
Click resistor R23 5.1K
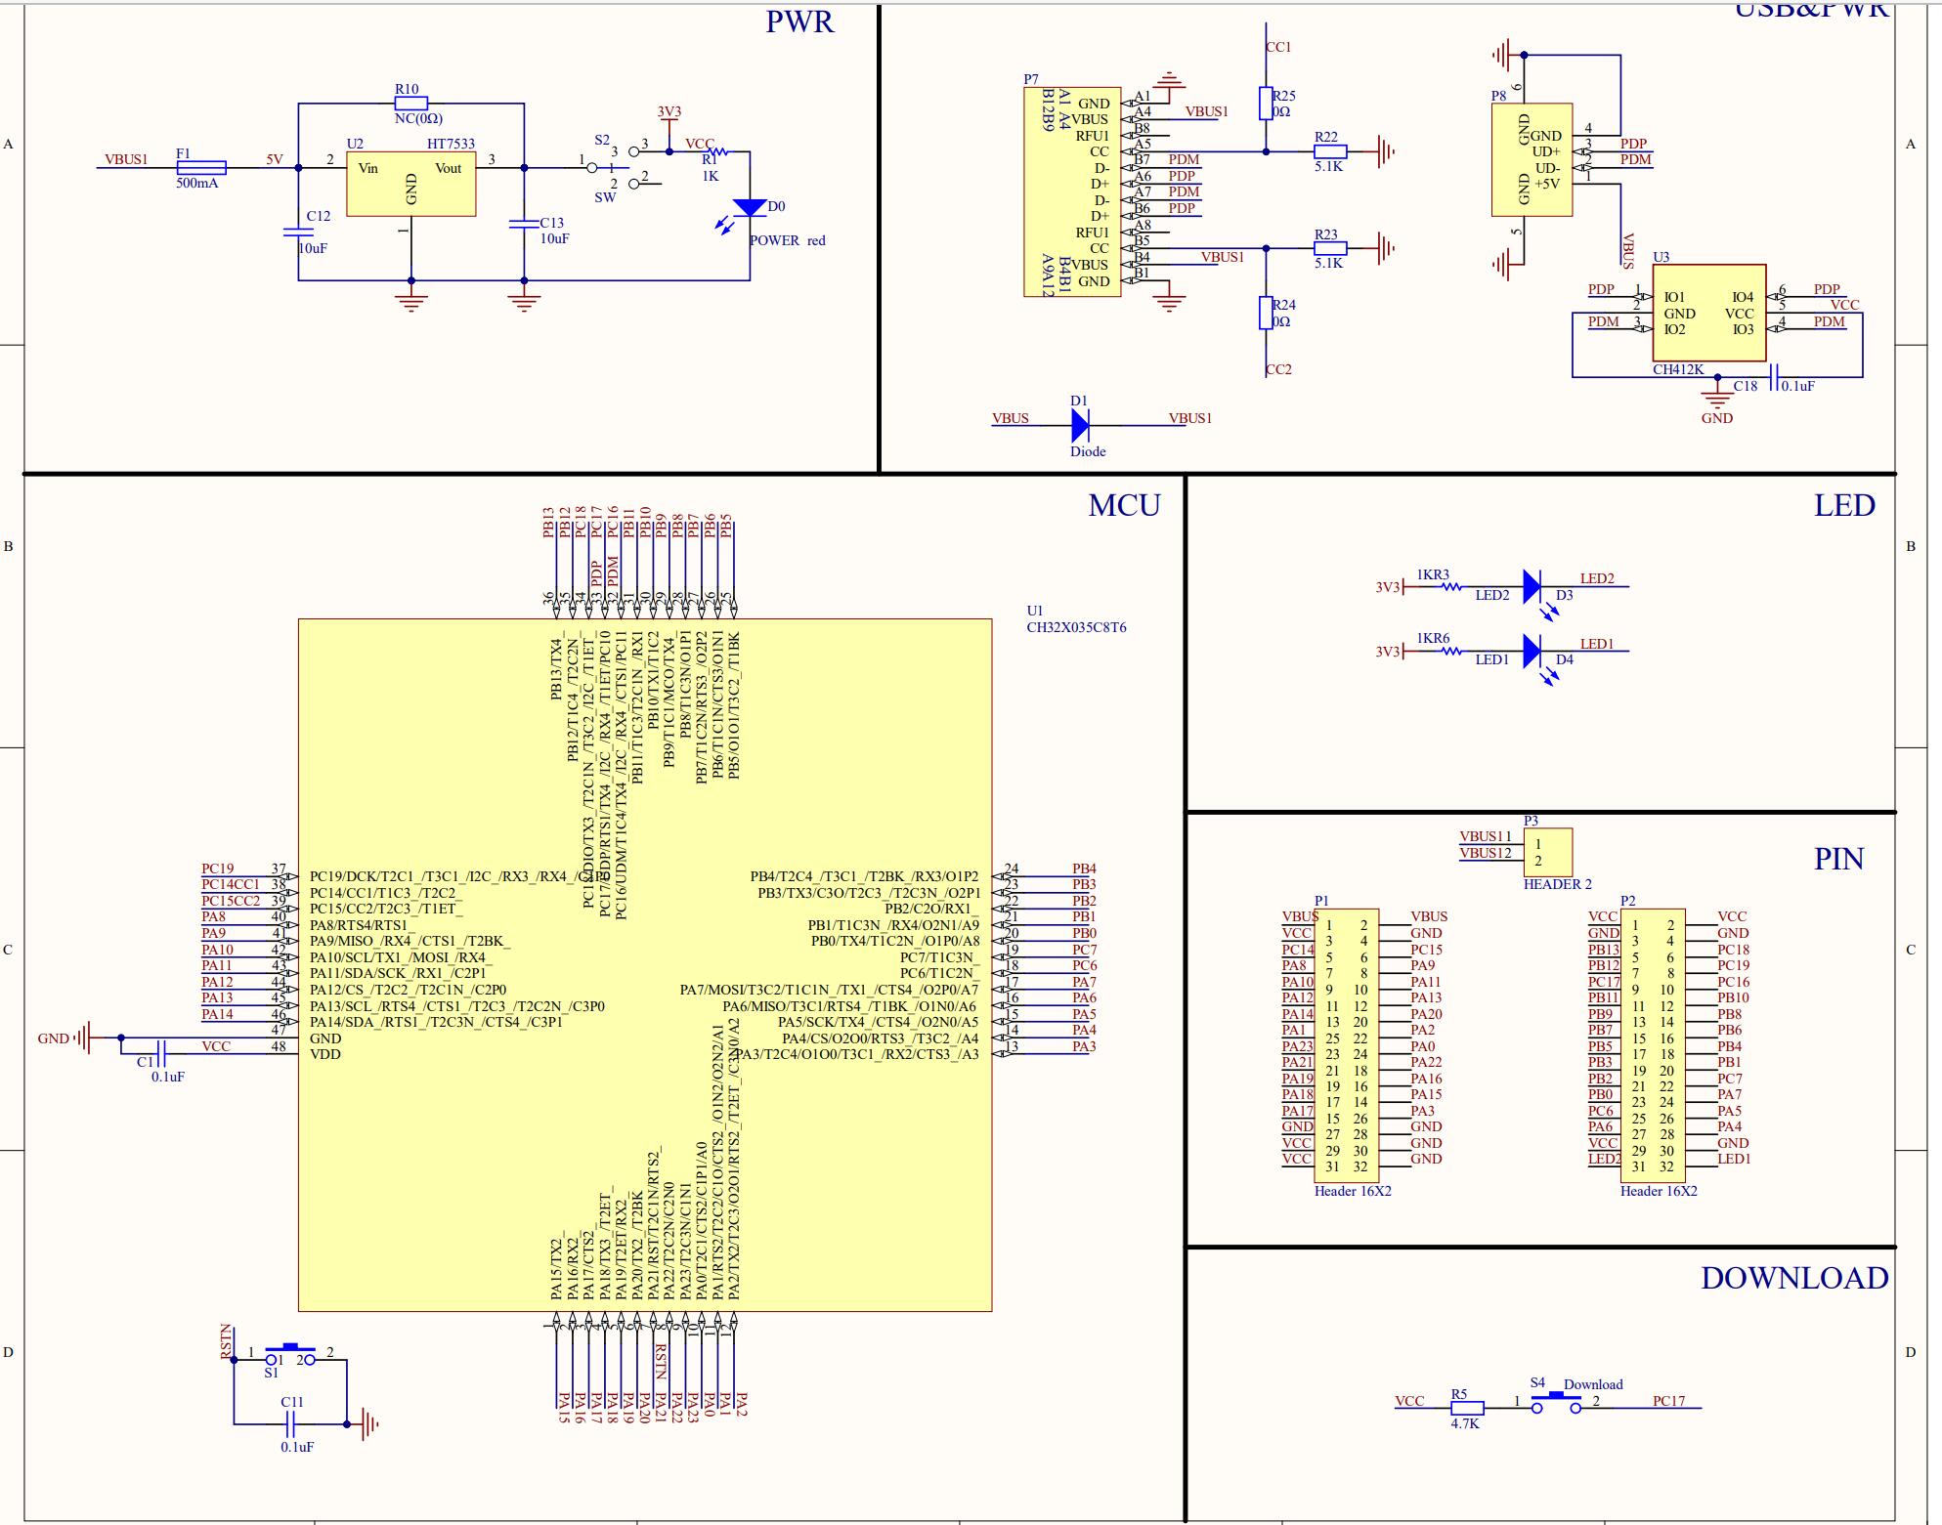(x=1329, y=248)
